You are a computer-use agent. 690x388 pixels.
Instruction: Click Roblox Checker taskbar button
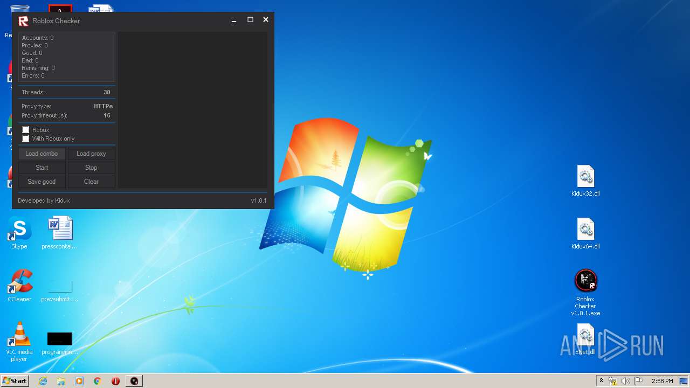[x=134, y=381]
